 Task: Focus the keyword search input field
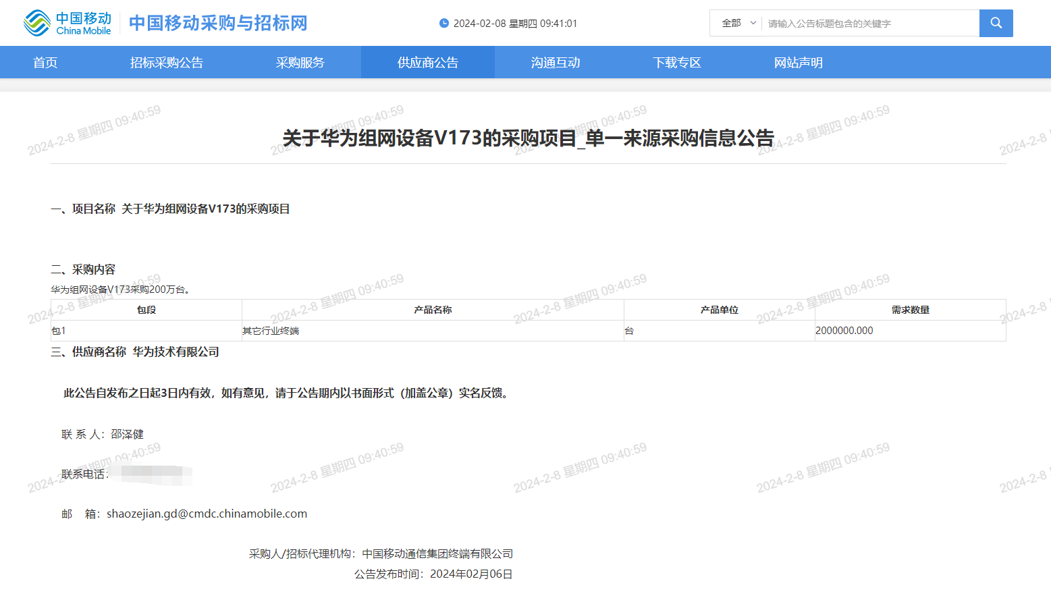pyautogui.click(x=869, y=24)
